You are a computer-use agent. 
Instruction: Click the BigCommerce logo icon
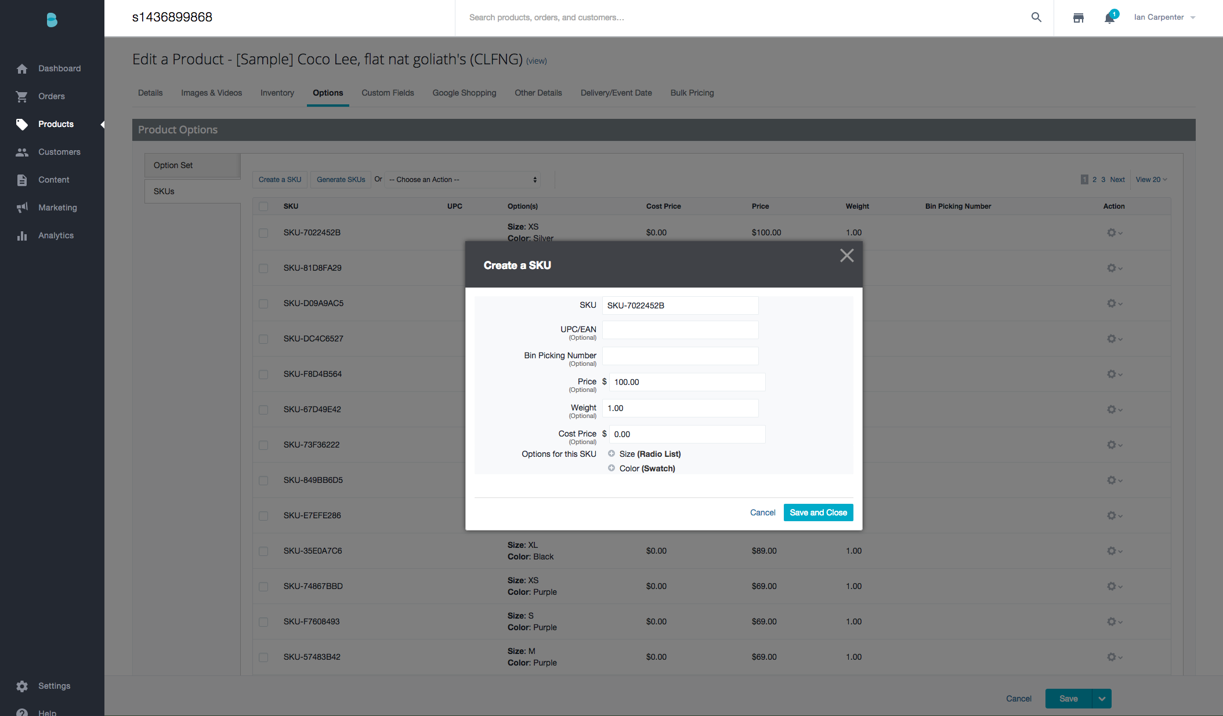(52, 20)
